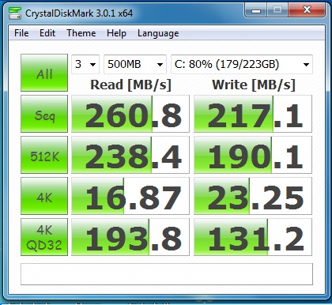The height and width of the screenshot is (305, 332).
Task: Minimize the CrystalDiskMark window
Action: (x=255, y=10)
